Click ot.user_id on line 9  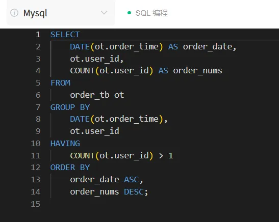coord(94,131)
